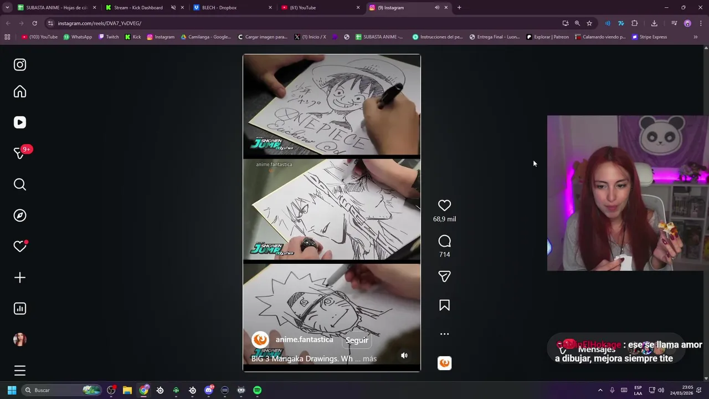Screen dimensions: 709x399
Task: Open the Dashboard insights chart icon
Action: click(x=20, y=309)
